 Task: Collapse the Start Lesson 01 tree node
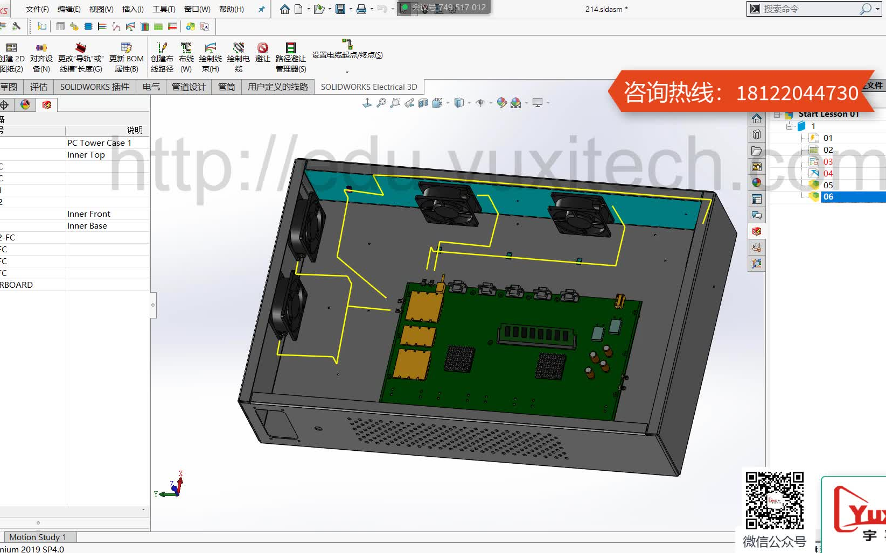[777, 115]
